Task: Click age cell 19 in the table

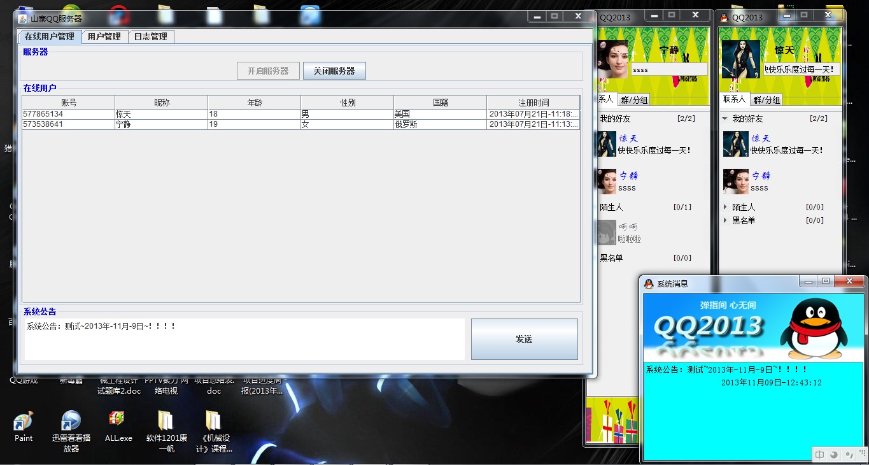Action: coord(255,124)
